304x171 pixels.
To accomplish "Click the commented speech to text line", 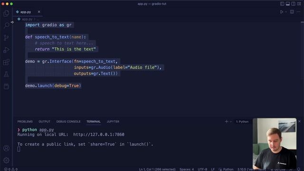I will [x=64, y=43].
